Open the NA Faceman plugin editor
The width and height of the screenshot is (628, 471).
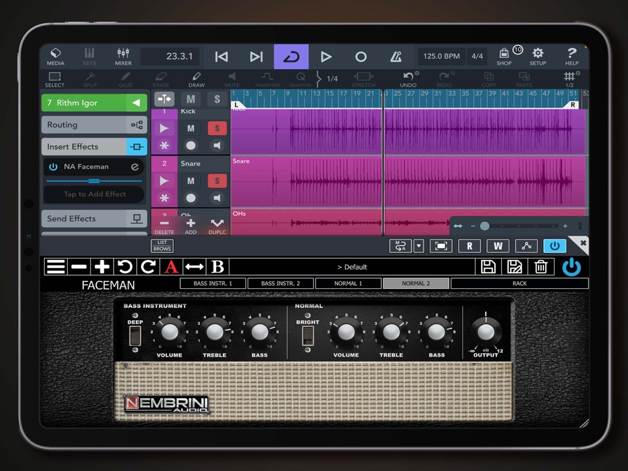(134, 166)
